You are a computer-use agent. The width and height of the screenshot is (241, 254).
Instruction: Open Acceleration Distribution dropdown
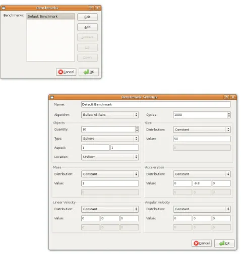click(202, 174)
